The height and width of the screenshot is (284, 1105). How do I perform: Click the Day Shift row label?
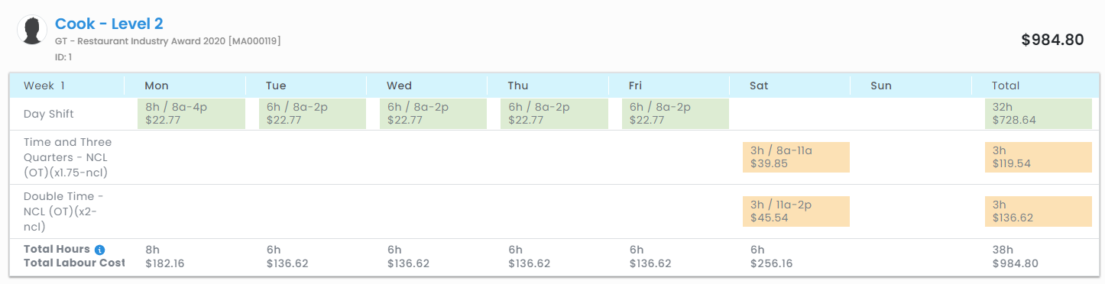coord(49,114)
